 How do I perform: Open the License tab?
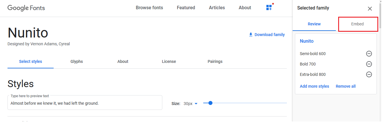[x=169, y=61]
